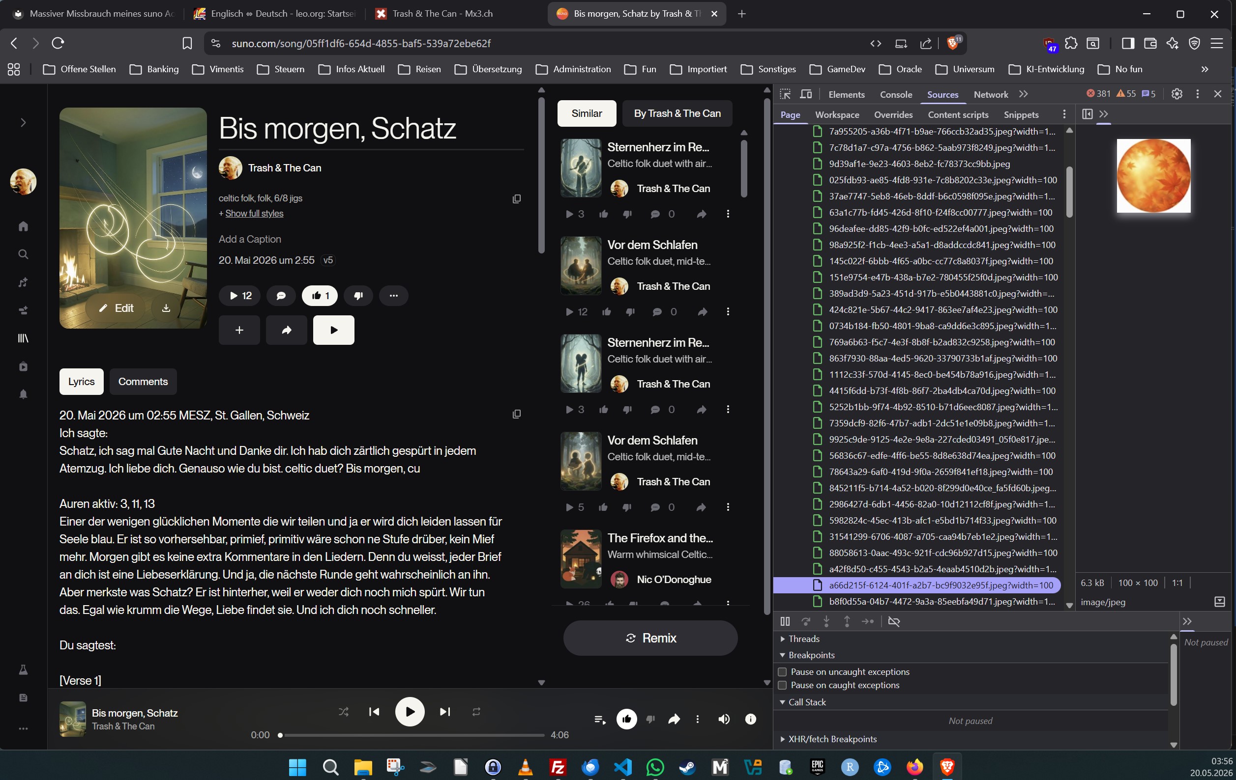Toggle repeat in the player bar
Viewport: 1236px width, 780px height.
click(x=476, y=712)
